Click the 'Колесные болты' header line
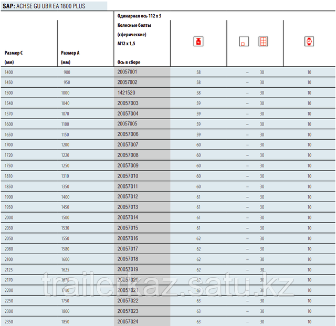Image resolution: width=336 pixels, height=326 pixels. [134, 25]
